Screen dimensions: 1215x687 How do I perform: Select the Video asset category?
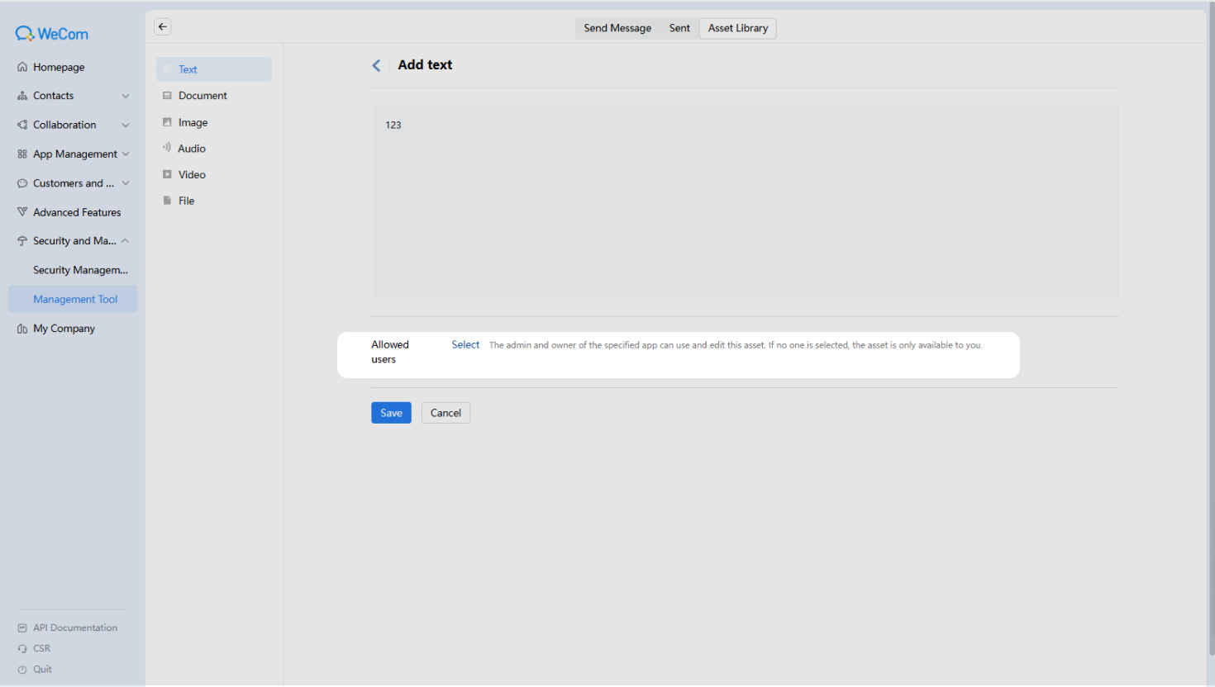(214, 174)
